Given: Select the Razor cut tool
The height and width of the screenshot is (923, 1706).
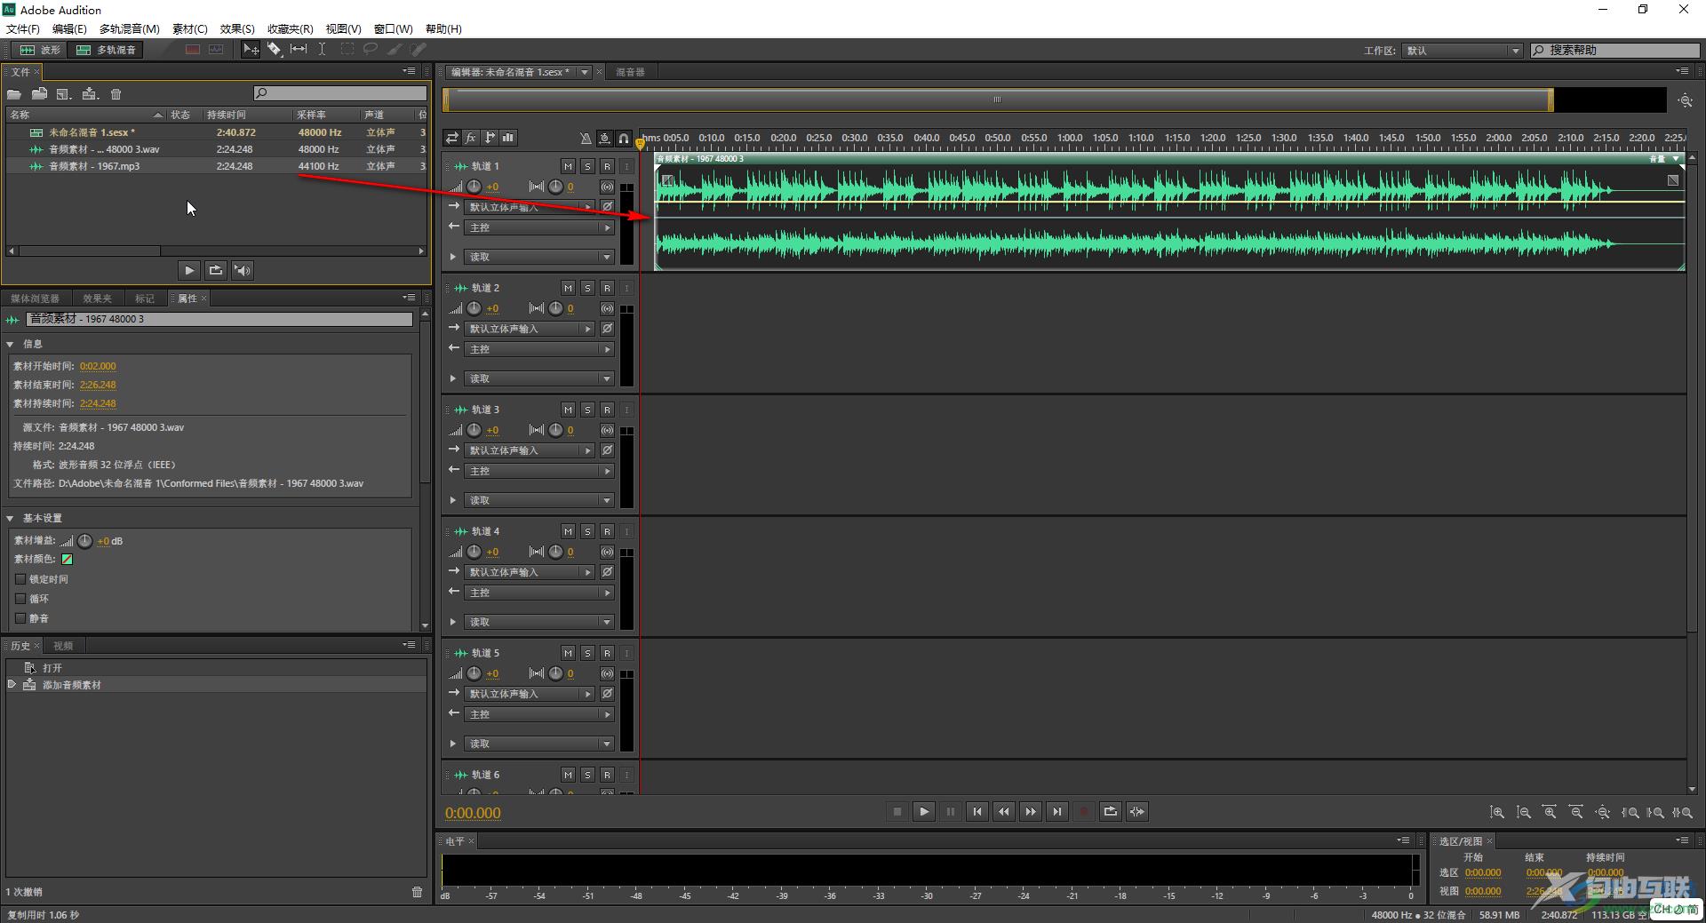Looking at the screenshot, I should pos(275,50).
